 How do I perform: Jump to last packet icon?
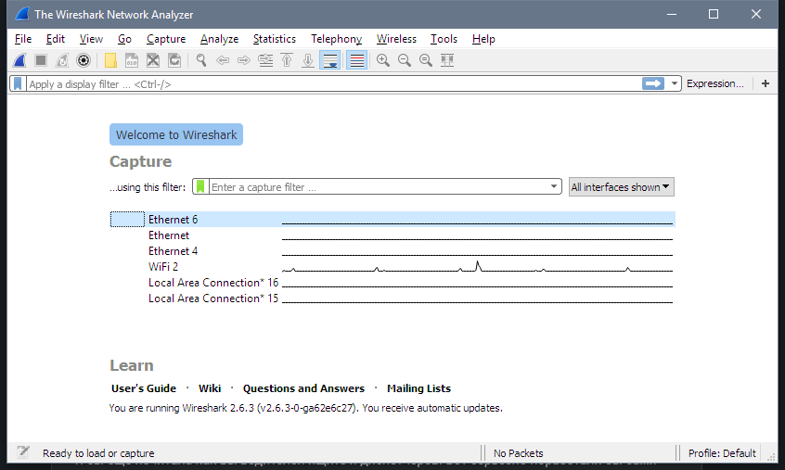(308, 60)
